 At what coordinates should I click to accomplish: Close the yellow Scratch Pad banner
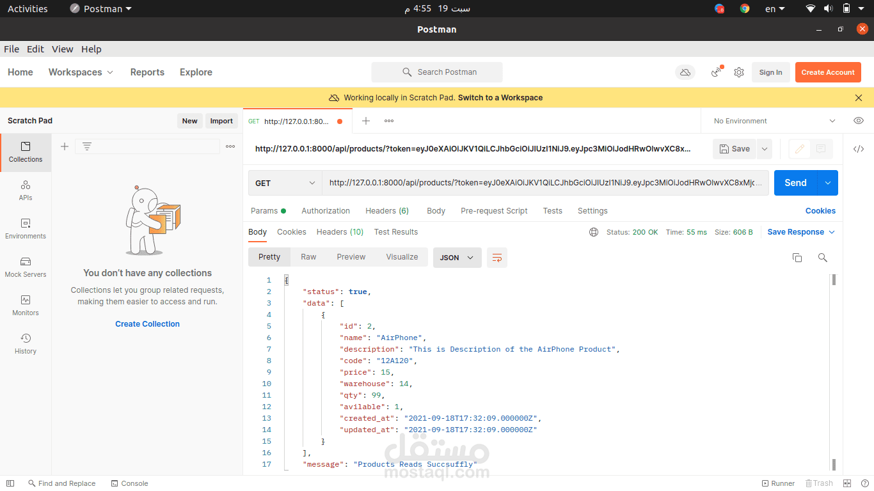(x=859, y=98)
